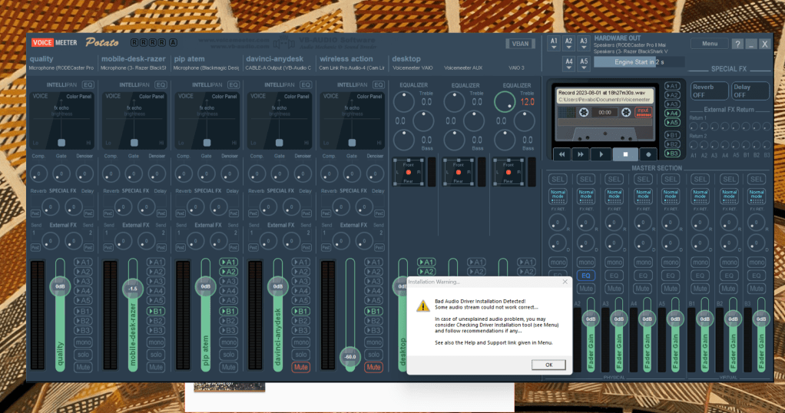Enable A1 routing on quality strip

coord(83,263)
